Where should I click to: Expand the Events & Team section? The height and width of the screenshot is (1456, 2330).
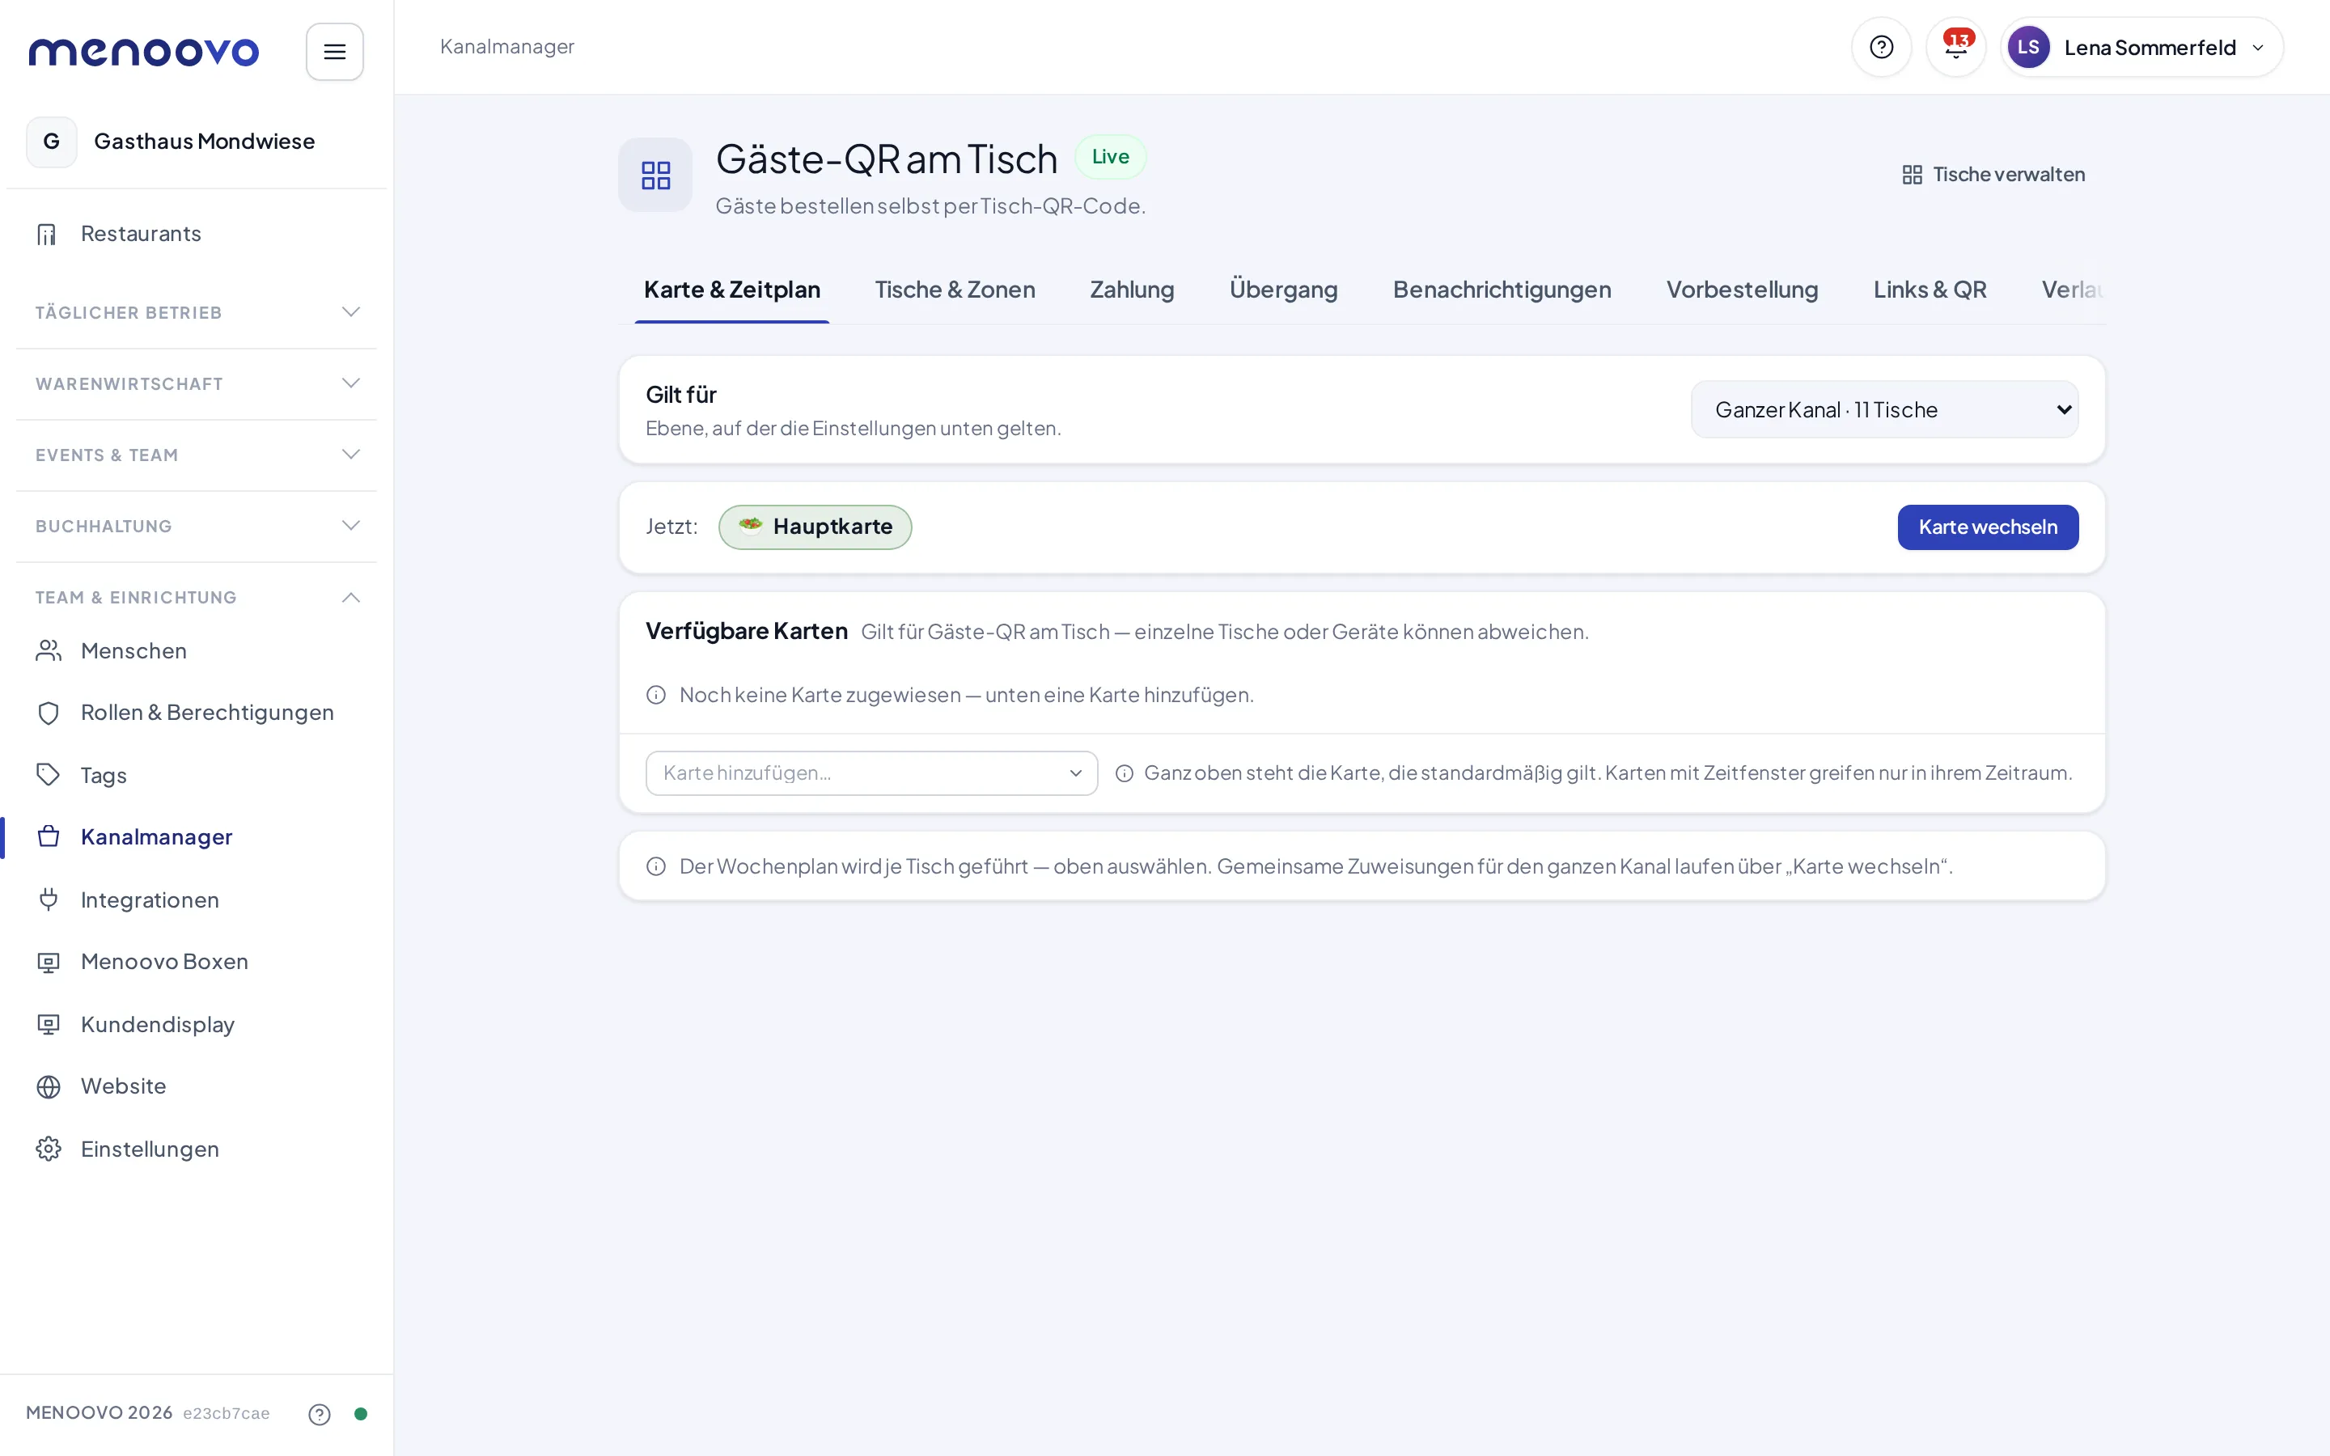click(197, 455)
